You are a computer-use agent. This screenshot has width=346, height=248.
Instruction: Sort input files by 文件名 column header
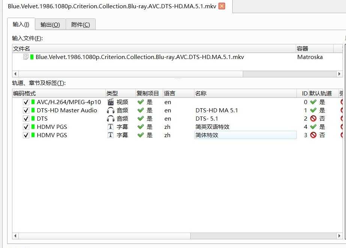click(154, 48)
